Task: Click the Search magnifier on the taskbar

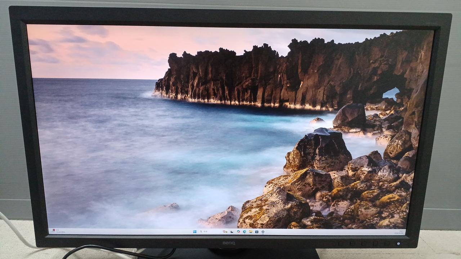Action: point(201,231)
